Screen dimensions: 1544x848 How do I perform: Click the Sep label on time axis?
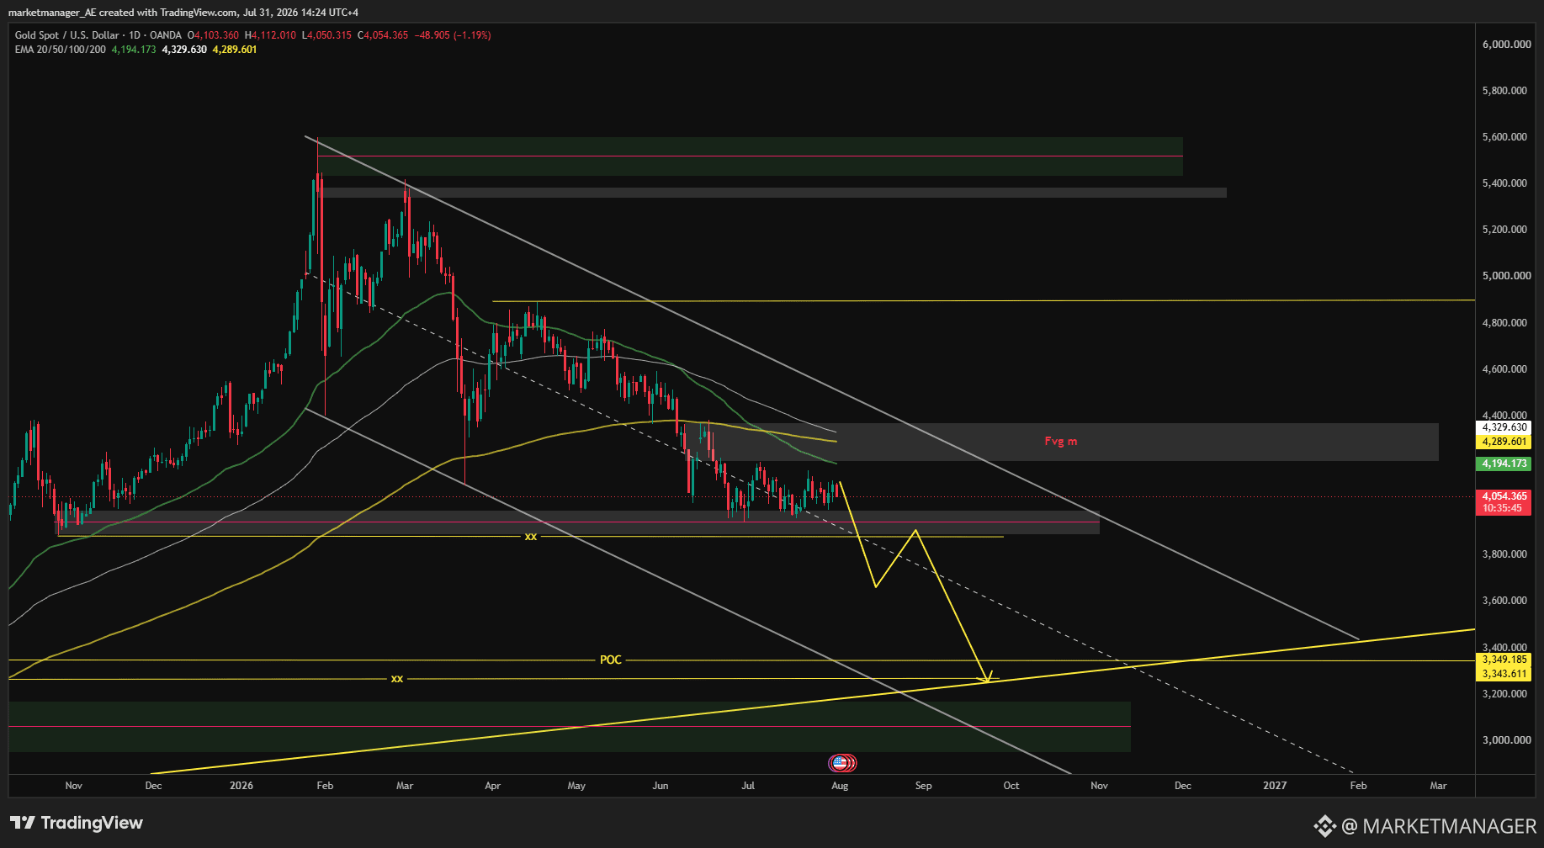(924, 786)
